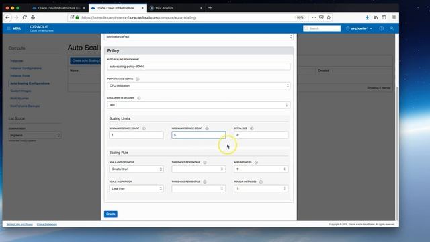Open the Terms of Use and Privacy link
The width and height of the screenshot is (430, 242).
19,225
